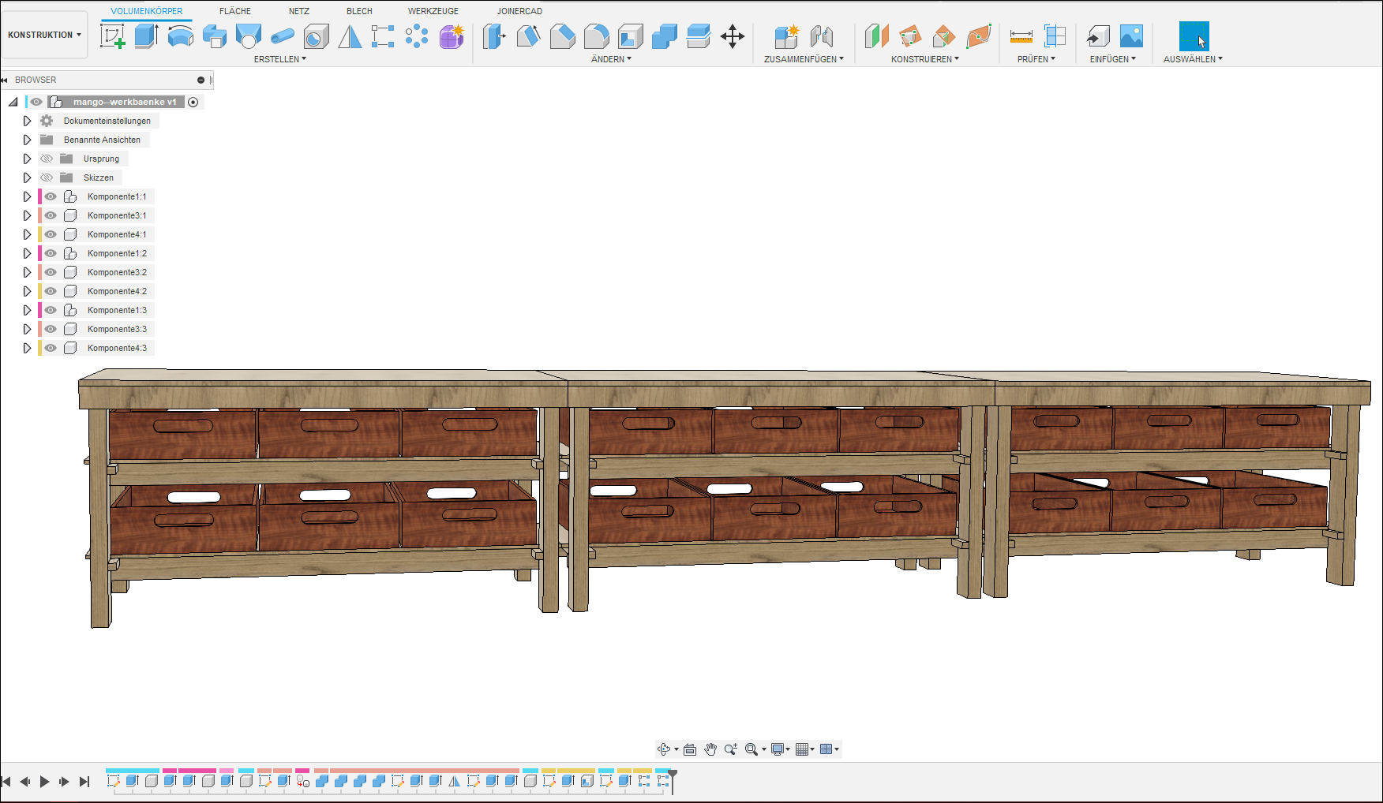
Task: Pick the Shell tool
Action: point(631,36)
